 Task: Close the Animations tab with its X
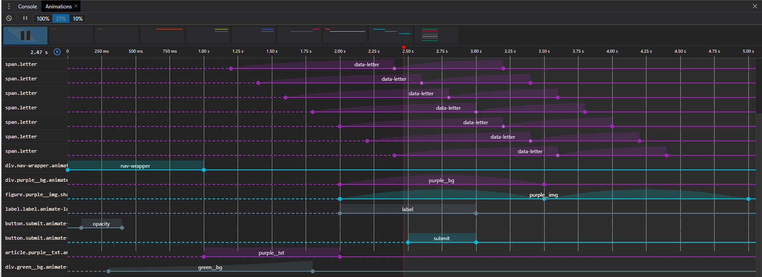[x=76, y=6]
